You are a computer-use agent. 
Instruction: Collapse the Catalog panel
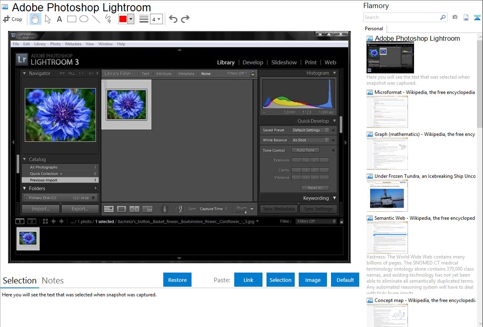coord(24,159)
